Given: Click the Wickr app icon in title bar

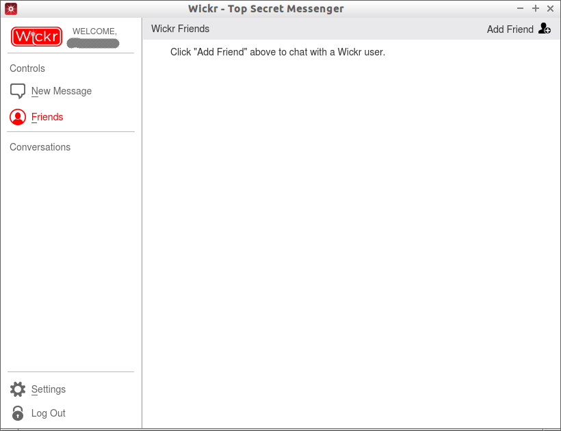Looking at the screenshot, I should coord(11,9).
